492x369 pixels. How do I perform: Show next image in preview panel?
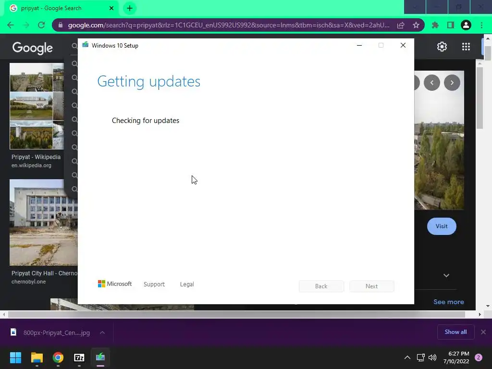pyautogui.click(x=452, y=83)
